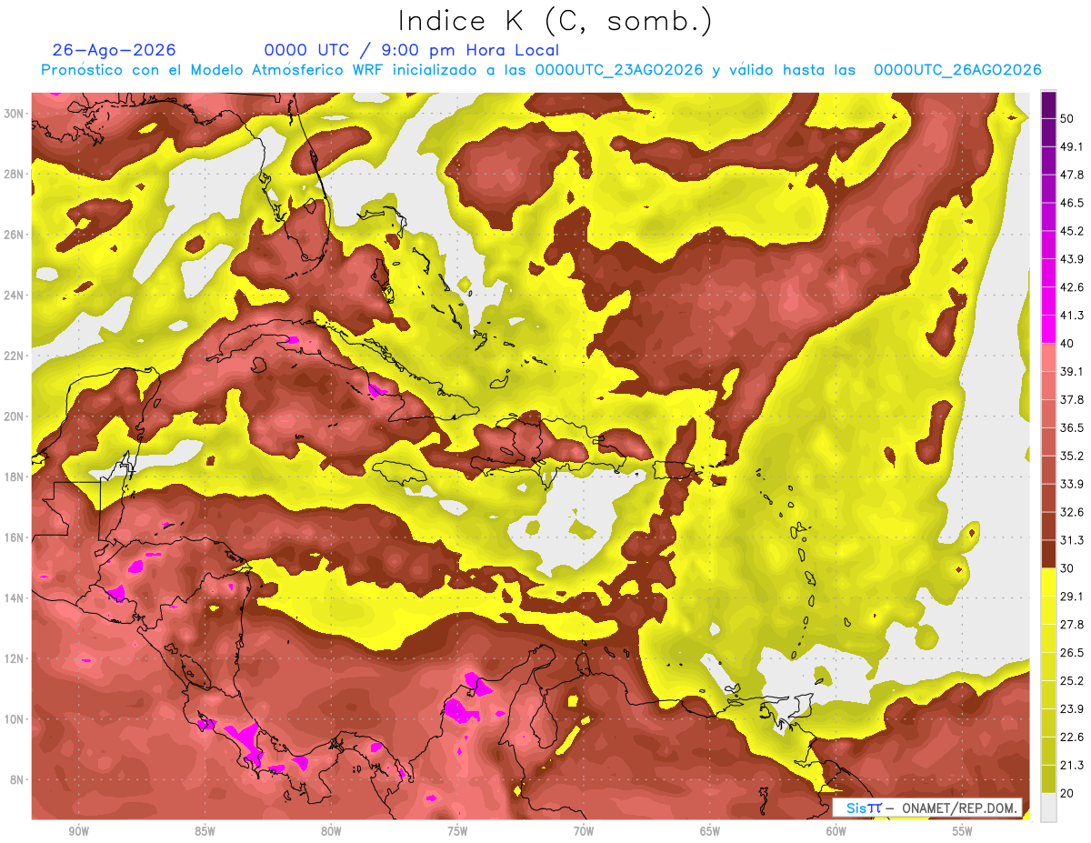1091x843 pixels.
Task: Click the 'SisTT - ONAMET/REP.DOM.' label box
Action: [927, 808]
